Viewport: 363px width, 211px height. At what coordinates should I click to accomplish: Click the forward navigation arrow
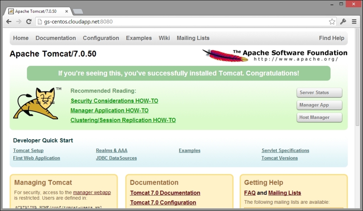pos(19,21)
